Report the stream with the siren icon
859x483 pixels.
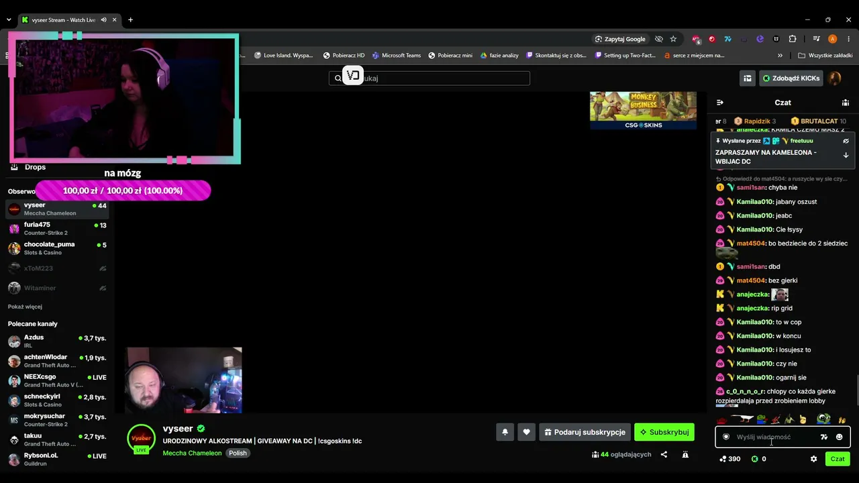point(685,454)
